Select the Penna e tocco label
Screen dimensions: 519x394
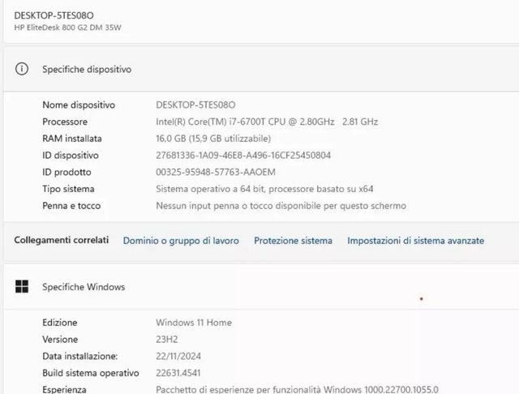tap(71, 206)
